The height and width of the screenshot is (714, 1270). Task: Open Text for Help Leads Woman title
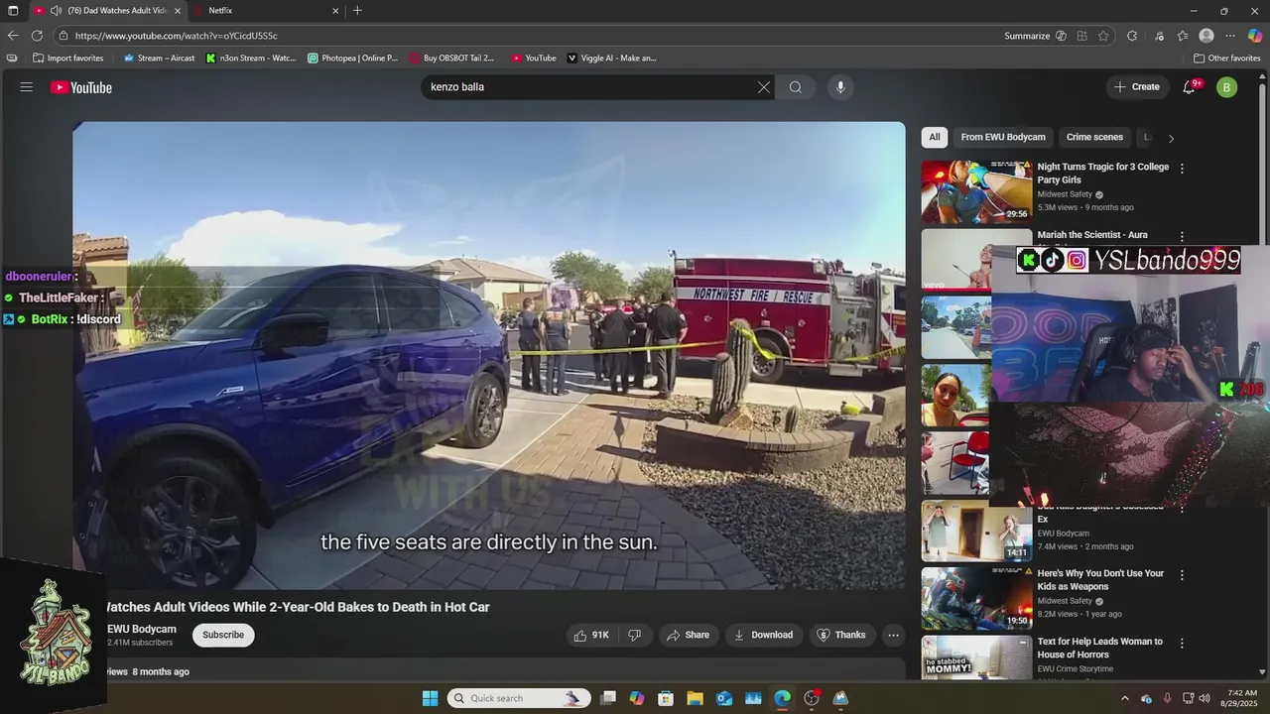pyautogui.click(x=1100, y=648)
